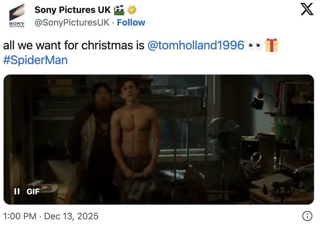Pause the playing GIF
The image size is (320, 225).
pos(17,191)
